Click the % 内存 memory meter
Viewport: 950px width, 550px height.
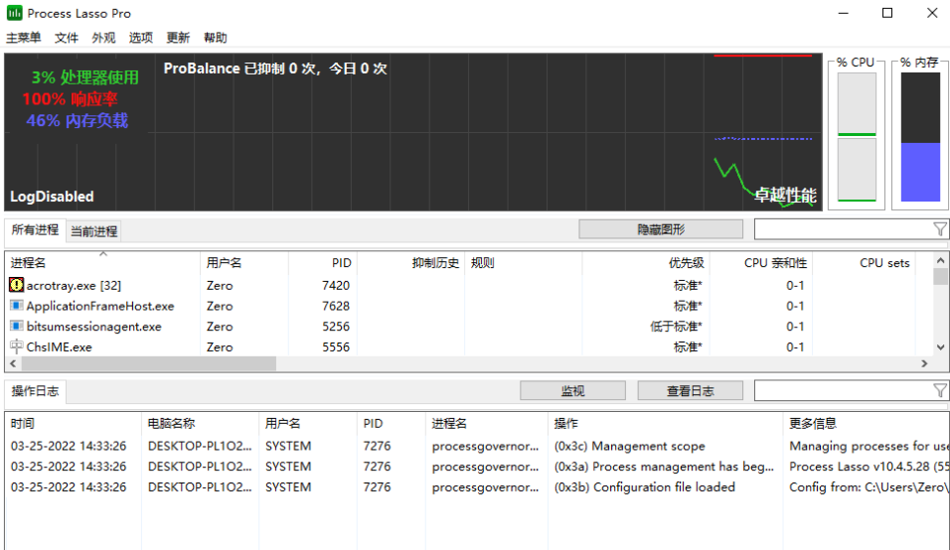point(920,137)
